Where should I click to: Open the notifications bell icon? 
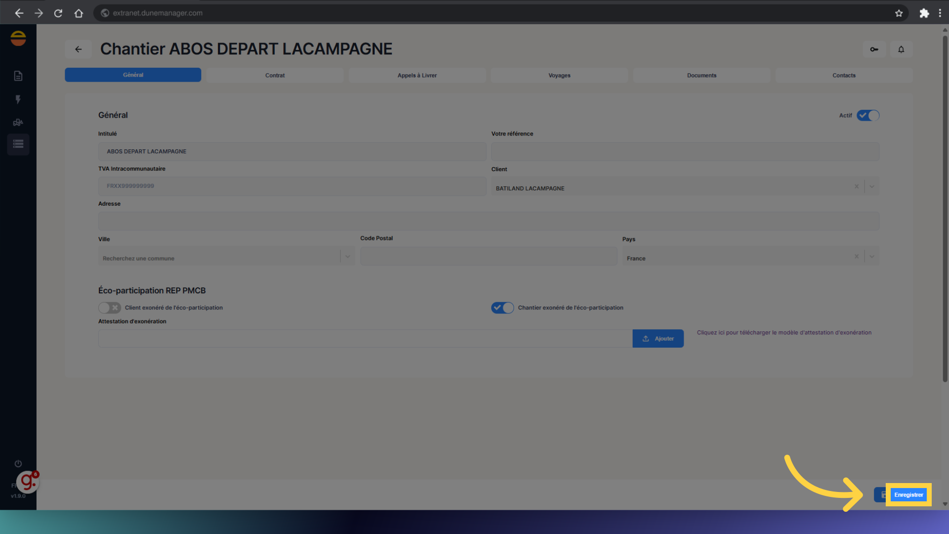tap(901, 49)
